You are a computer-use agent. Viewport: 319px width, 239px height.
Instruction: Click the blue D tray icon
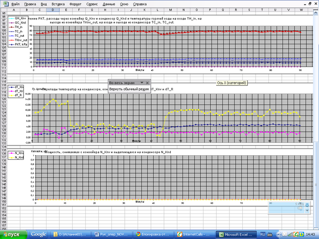point(301,234)
